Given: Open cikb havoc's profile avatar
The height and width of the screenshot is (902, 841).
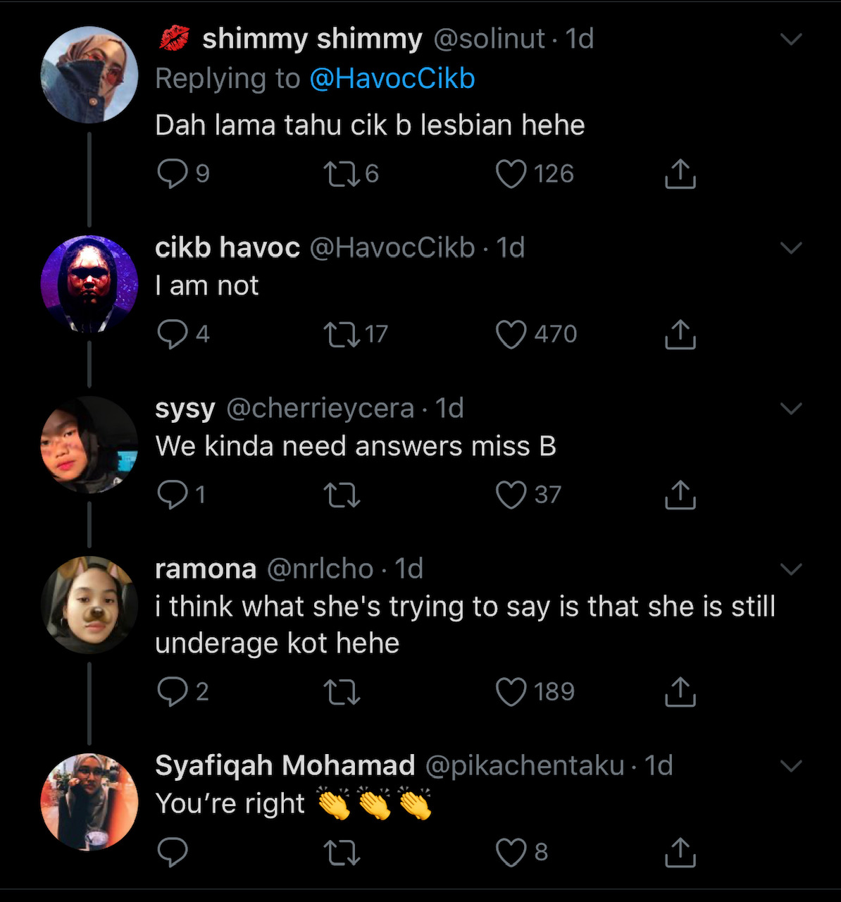Looking at the screenshot, I should tap(89, 283).
